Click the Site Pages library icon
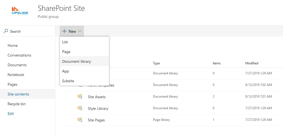This screenshot has height=136, width=283. [80, 120]
